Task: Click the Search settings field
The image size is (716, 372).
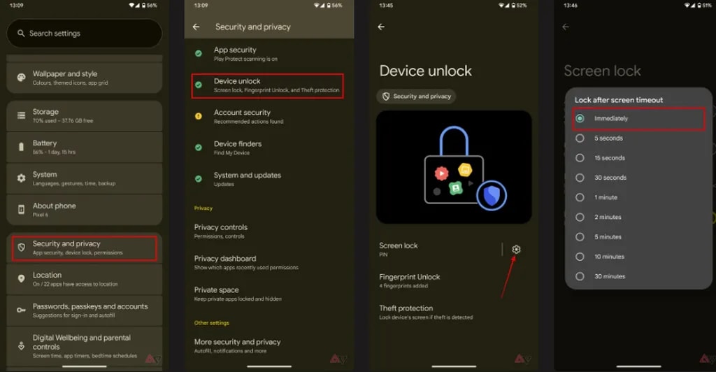Action: point(85,34)
